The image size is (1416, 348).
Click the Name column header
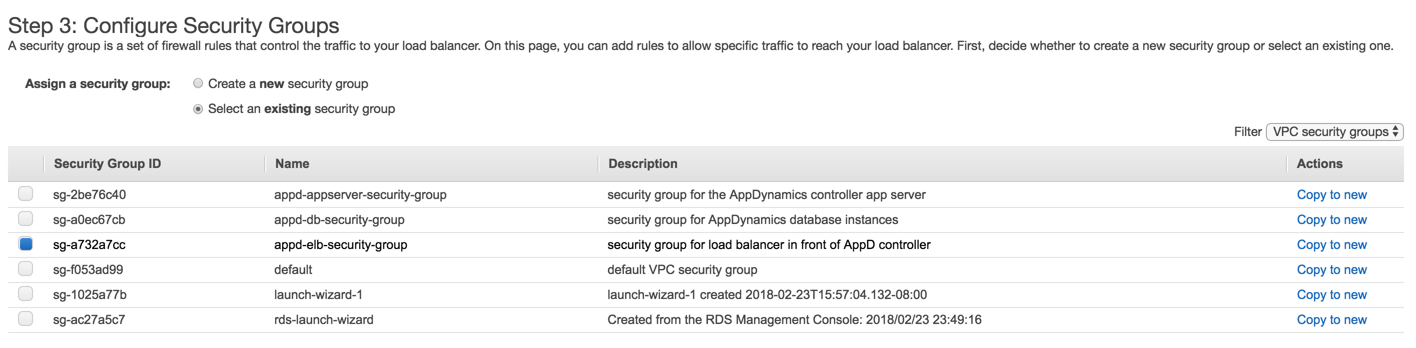click(292, 163)
